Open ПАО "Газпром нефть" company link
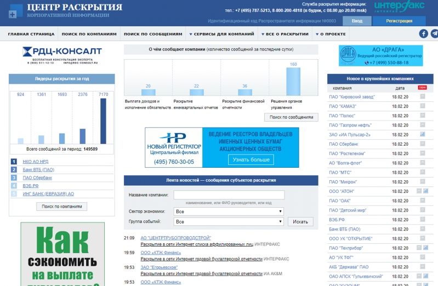Viewport: 438px width, 286px height. click(350, 125)
